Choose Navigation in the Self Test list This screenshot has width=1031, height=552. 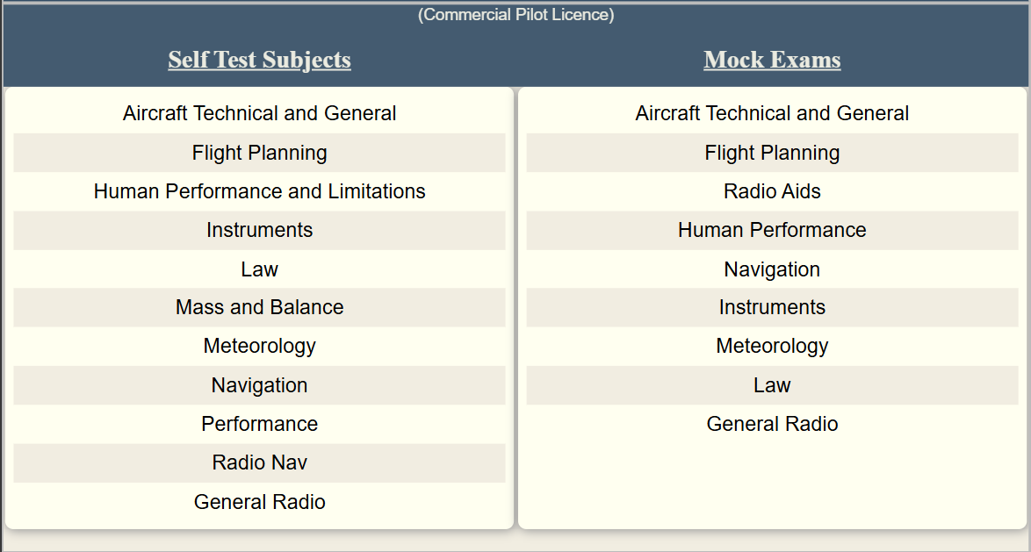pyautogui.click(x=259, y=385)
